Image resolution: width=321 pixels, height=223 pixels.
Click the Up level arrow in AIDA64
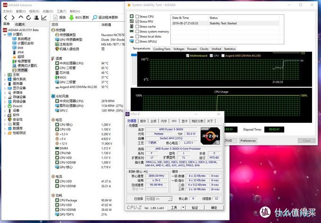click(21, 17)
